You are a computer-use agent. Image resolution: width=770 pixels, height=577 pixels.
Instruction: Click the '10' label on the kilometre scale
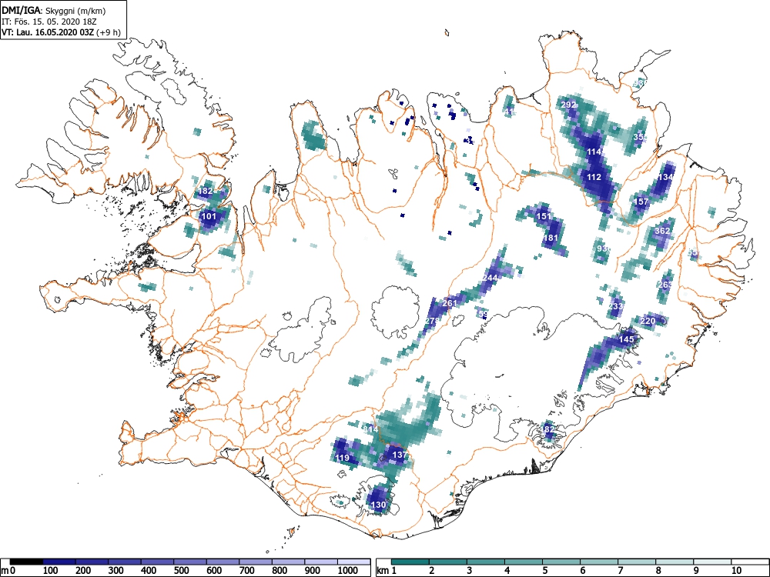(x=736, y=571)
